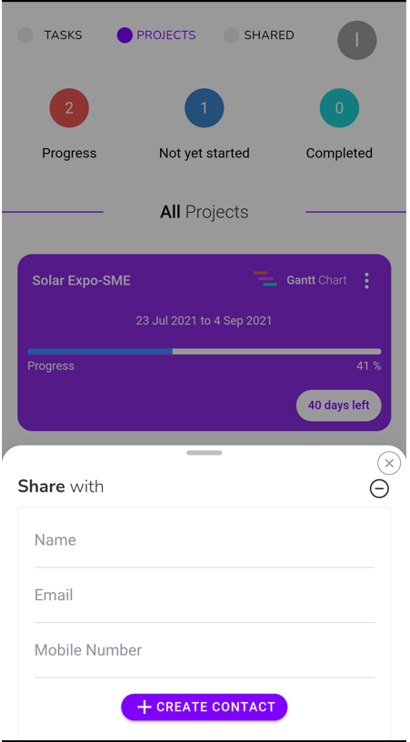Open the Gantt Chart icon on Solar Expo-SME
The width and height of the screenshot is (410, 742).
tap(265, 279)
